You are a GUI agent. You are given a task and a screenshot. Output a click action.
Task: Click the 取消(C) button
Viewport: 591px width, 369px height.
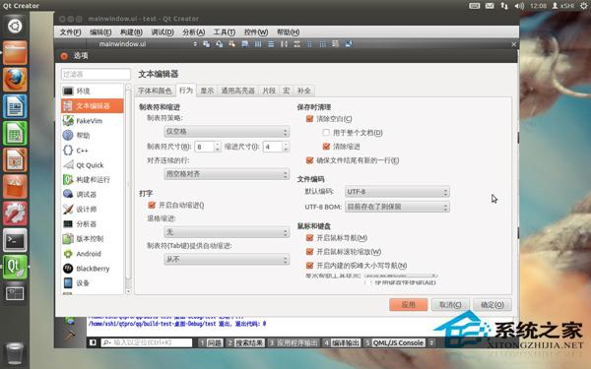click(450, 305)
